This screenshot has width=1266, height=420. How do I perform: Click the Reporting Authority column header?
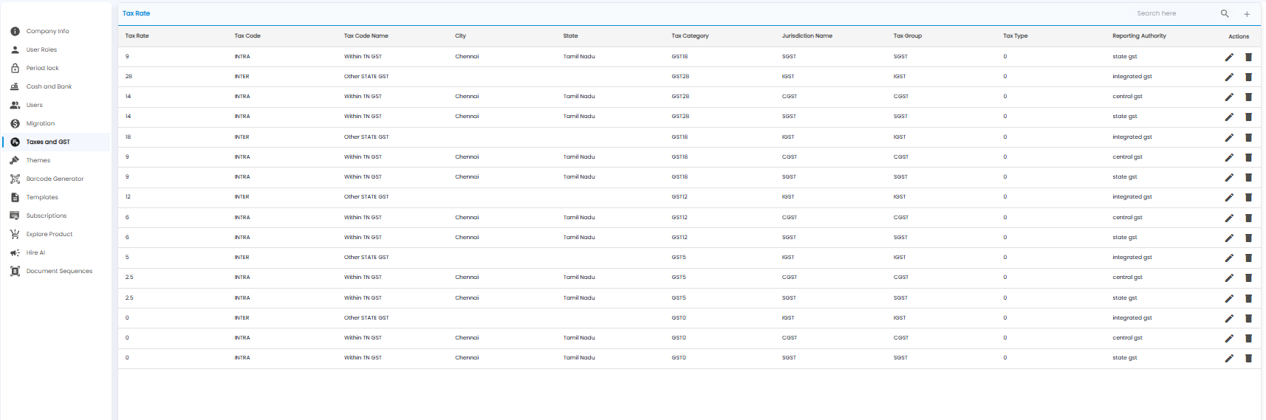(1139, 35)
